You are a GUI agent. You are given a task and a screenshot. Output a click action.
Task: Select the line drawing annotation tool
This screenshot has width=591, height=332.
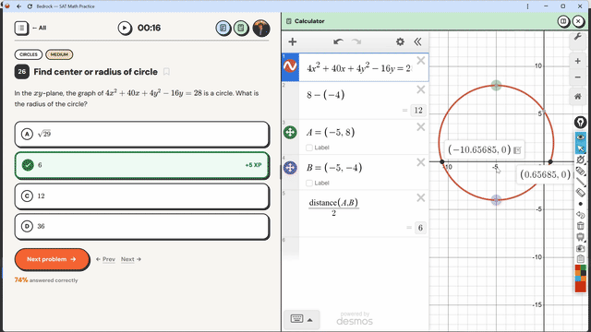coord(581,182)
